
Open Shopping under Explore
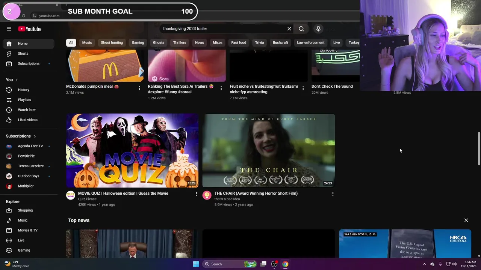(x=29, y=210)
